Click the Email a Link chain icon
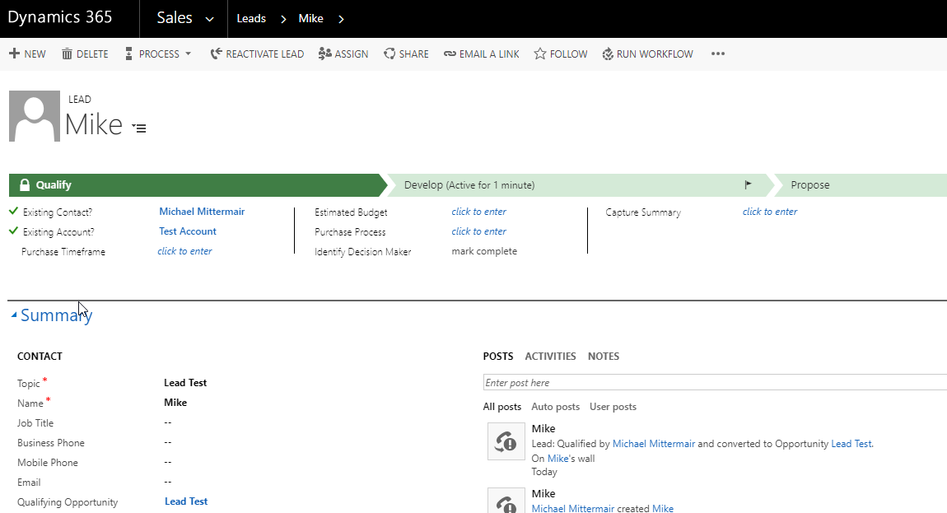The image size is (947, 513). (450, 54)
